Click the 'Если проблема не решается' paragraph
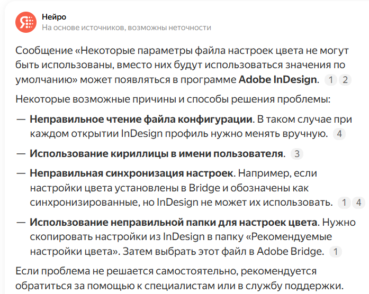369x294 pixels. click(179, 279)
